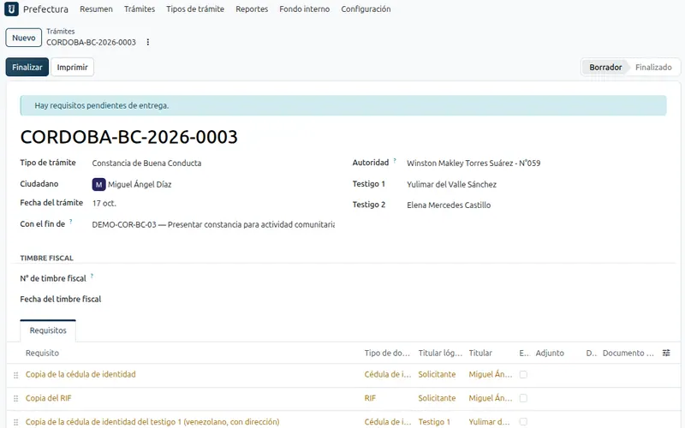Open the Reportes menu
This screenshot has height=428, width=685.
coord(252,9)
